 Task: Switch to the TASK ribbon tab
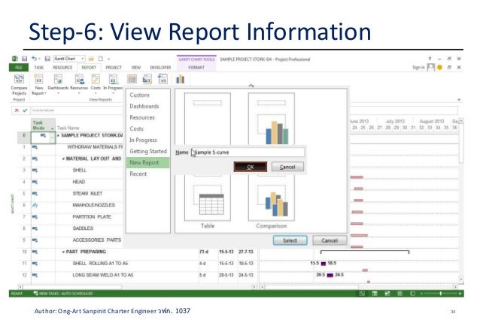click(39, 68)
